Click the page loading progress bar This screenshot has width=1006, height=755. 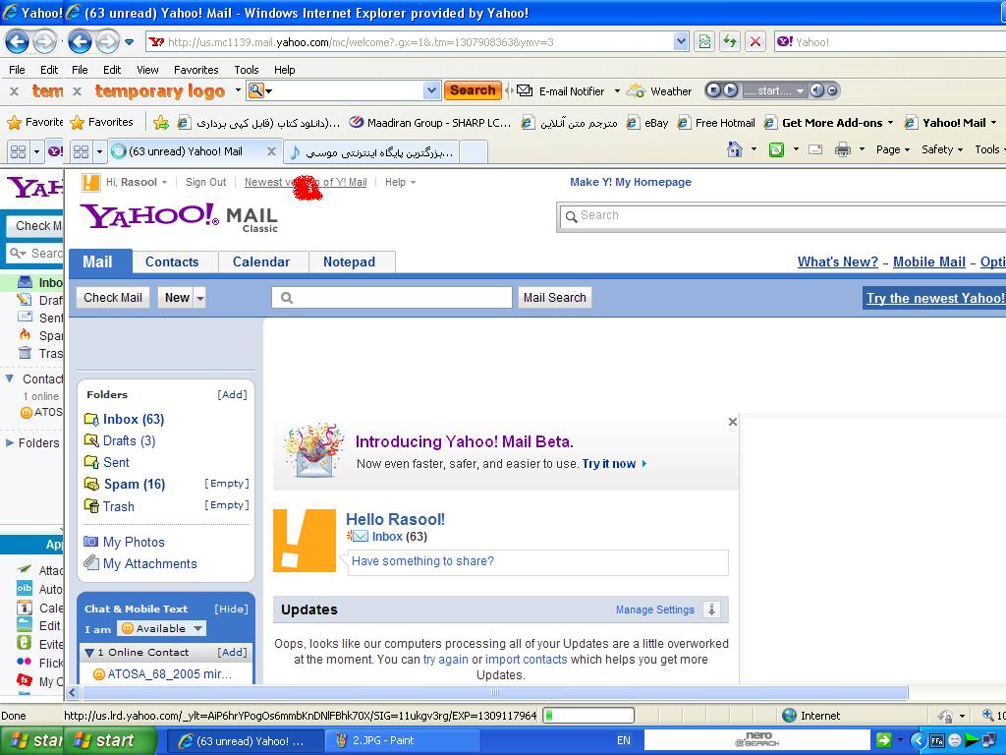tap(588, 716)
